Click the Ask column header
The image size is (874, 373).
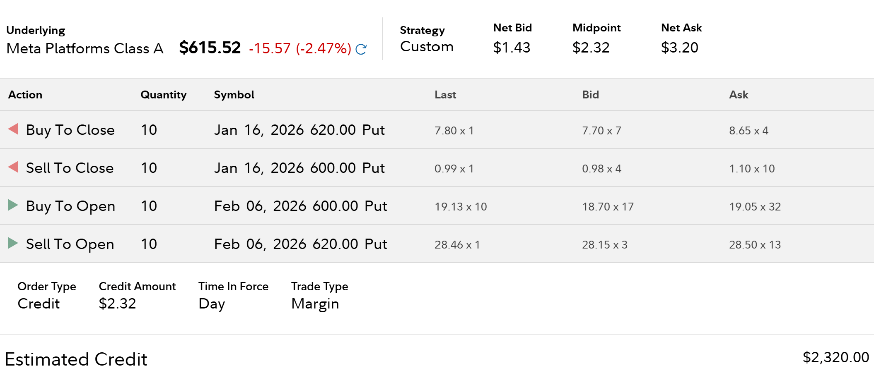tap(739, 95)
